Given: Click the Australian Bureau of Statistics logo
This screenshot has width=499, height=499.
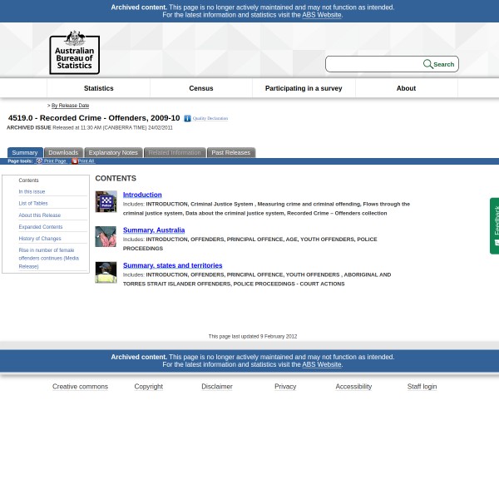Looking at the screenshot, I should tap(74, 52).
